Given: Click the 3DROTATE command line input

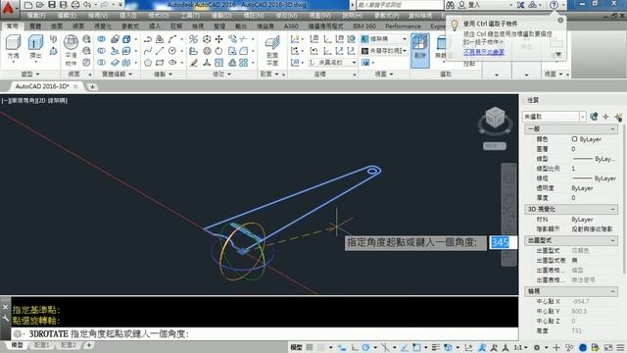Looking at the screenshot, I should point(264,333).
